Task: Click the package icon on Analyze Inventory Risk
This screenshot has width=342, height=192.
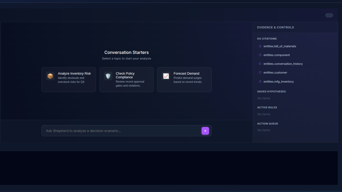Action: tap(50, 76)
